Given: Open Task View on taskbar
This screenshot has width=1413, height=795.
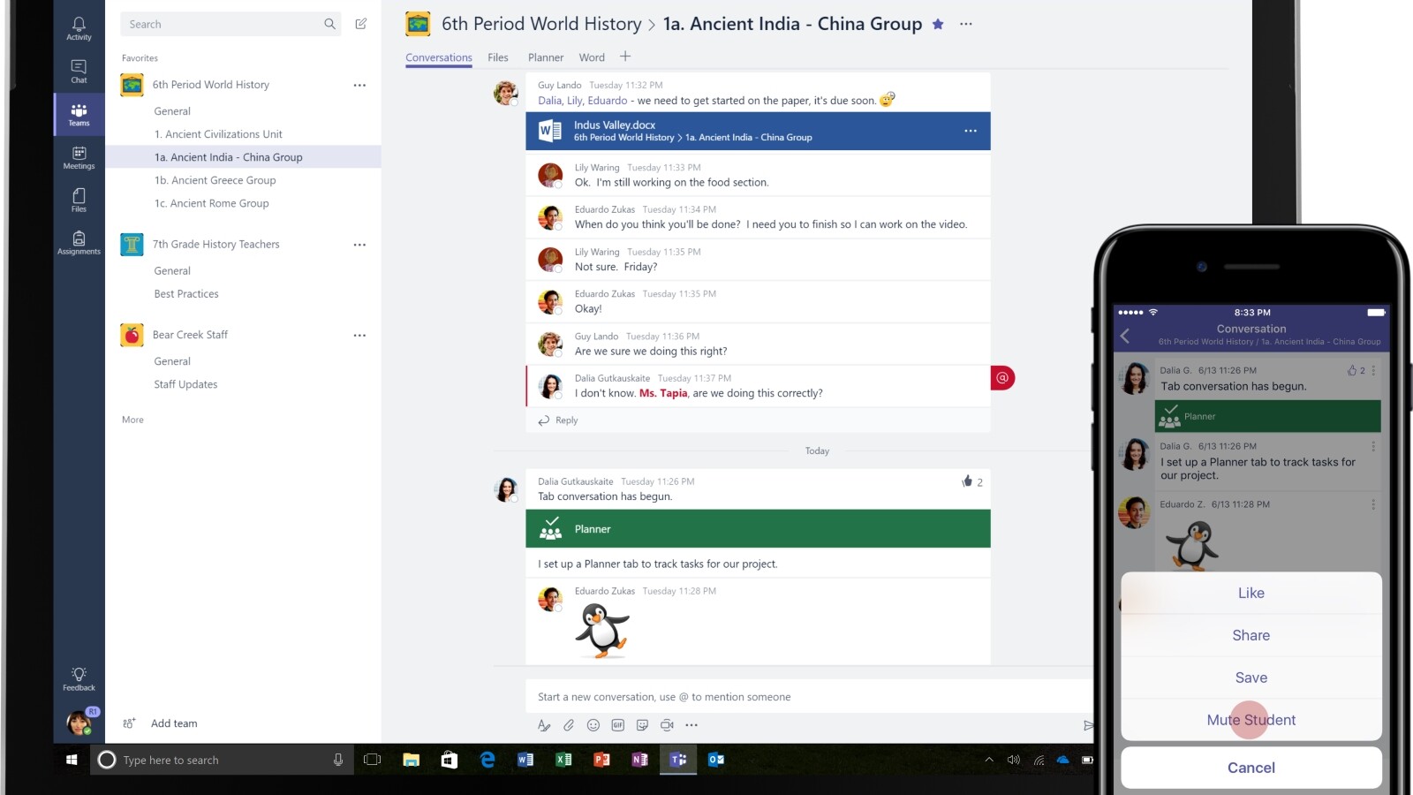Looking at the screenshot, I should (372, 760).
